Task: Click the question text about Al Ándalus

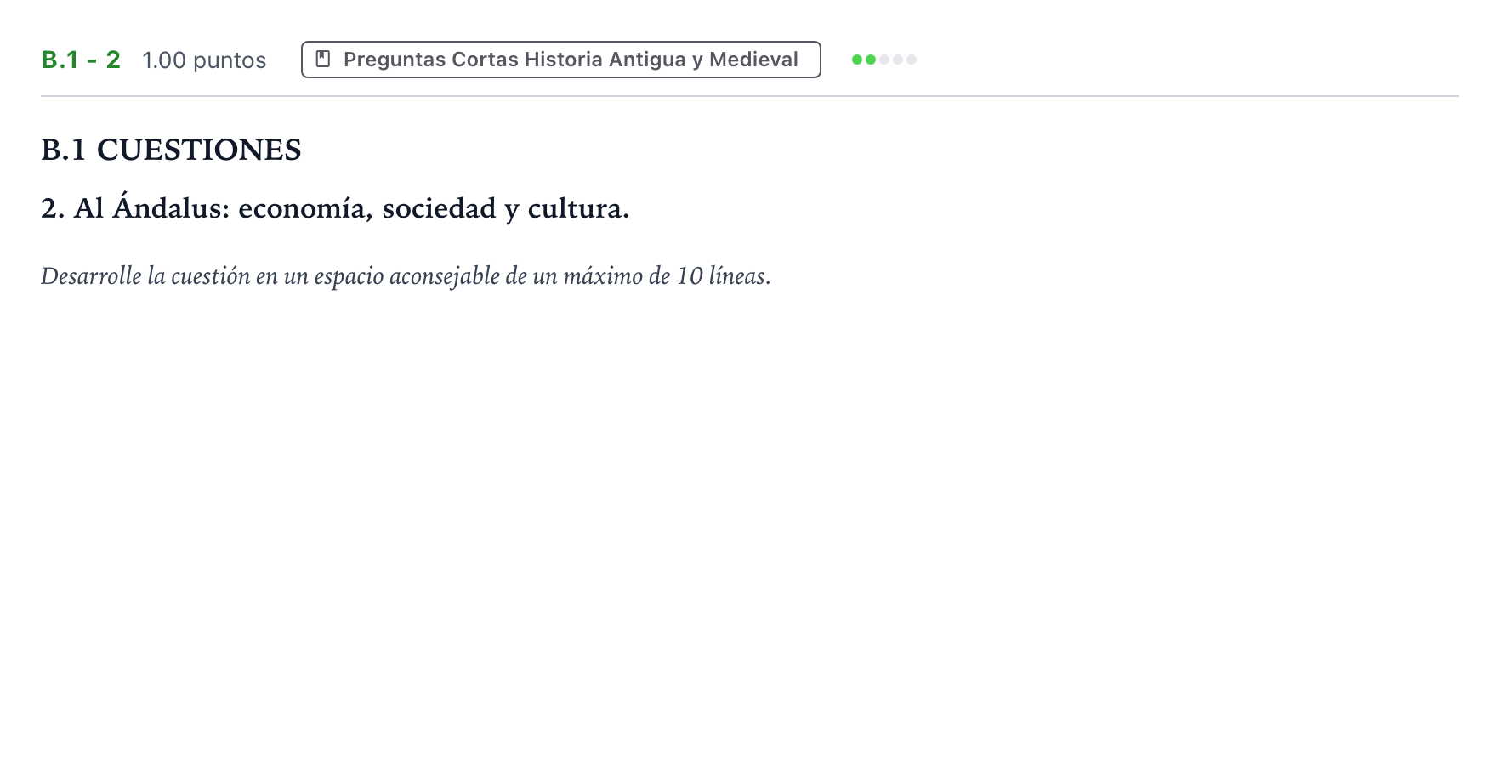Action: click(x=335, y=208)
